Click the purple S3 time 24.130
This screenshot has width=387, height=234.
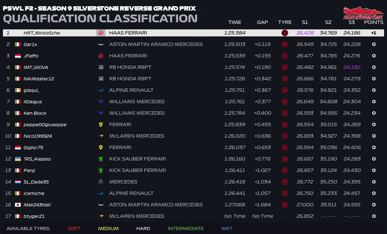click(352, 67)
